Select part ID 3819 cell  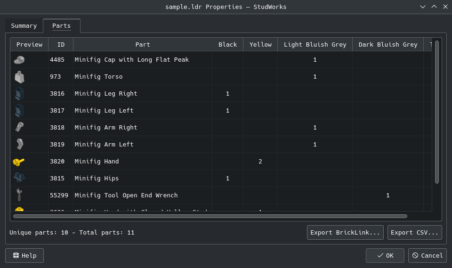click(x=61, y=145)
